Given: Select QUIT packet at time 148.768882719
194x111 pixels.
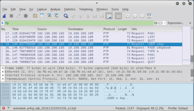Looking at the screenshot, I should tap(91, 62).
